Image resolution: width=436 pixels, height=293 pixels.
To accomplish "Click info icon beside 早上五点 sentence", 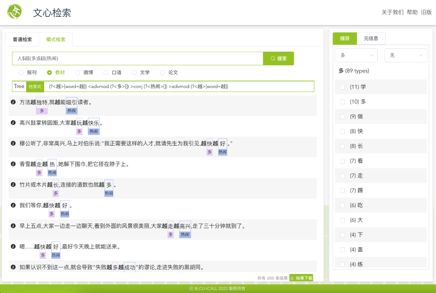I will click(13, 226).
